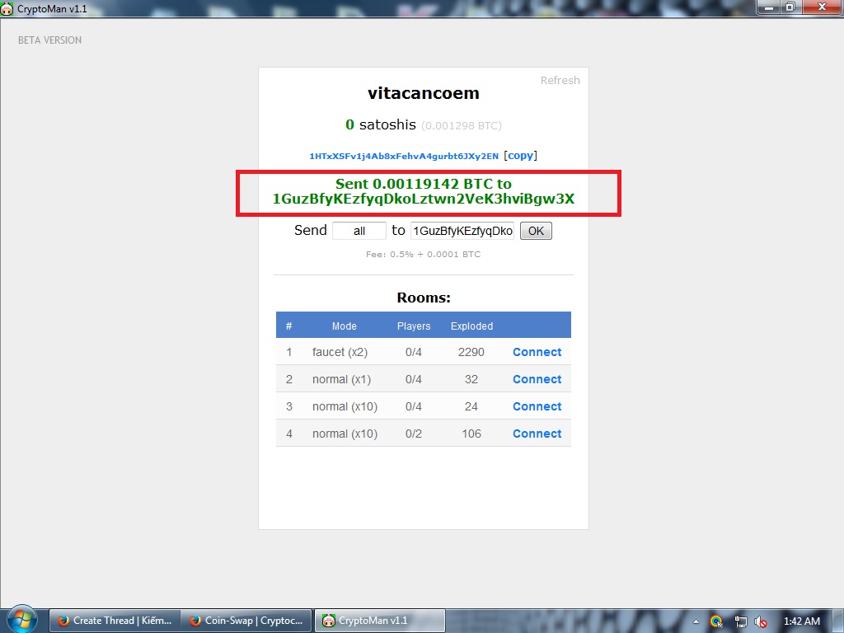Connect to room 4 normal (x10) 0/2
Viewport: 844px width, 633px height.
point(537,434)
